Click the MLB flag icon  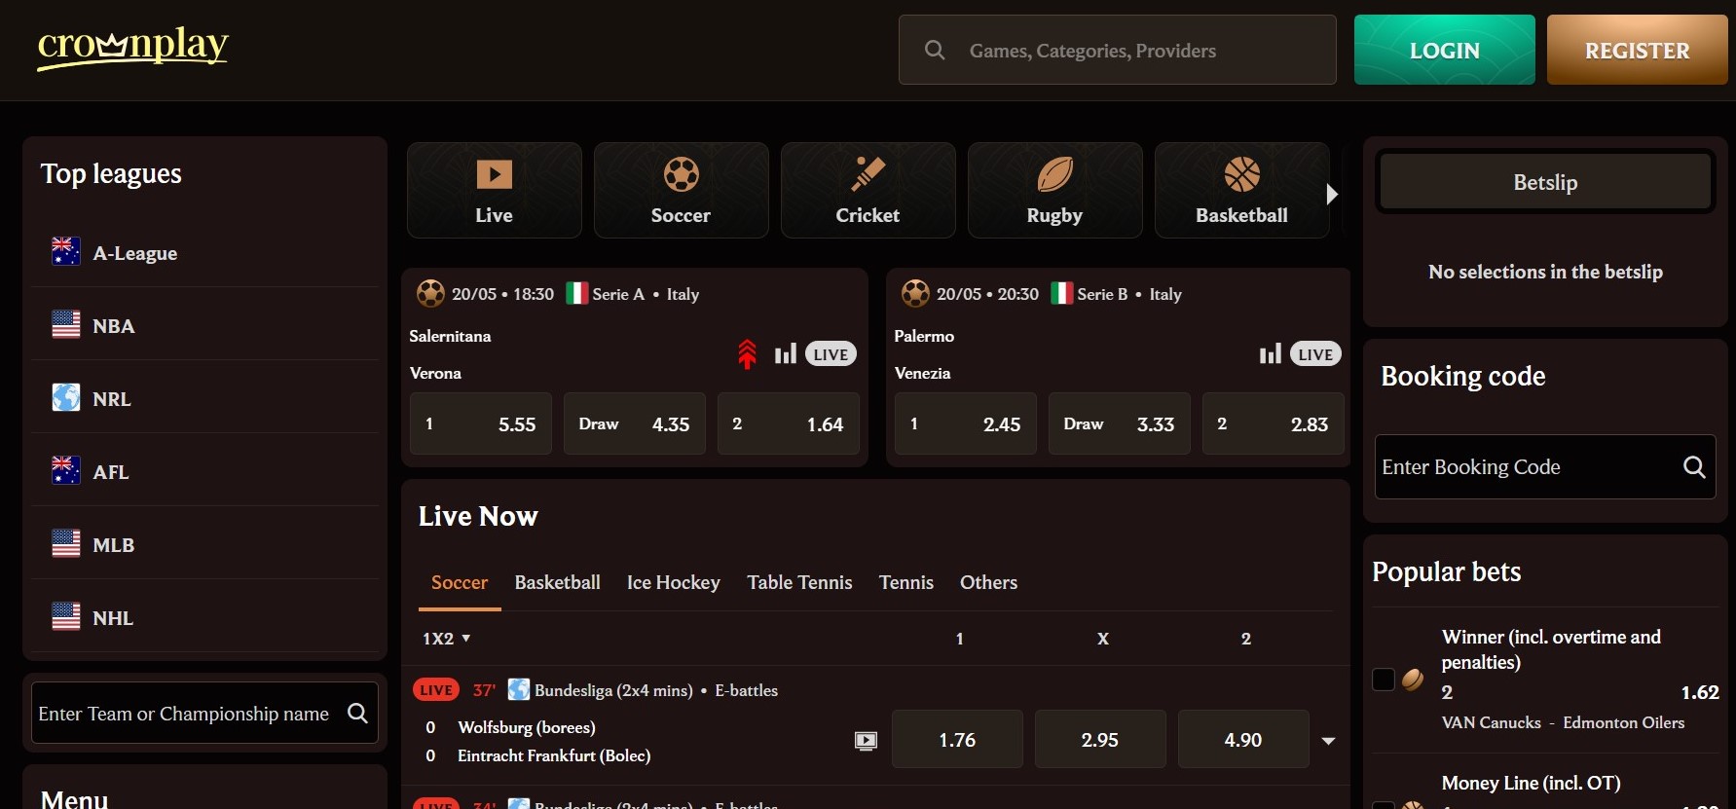(x=65, y=544)
